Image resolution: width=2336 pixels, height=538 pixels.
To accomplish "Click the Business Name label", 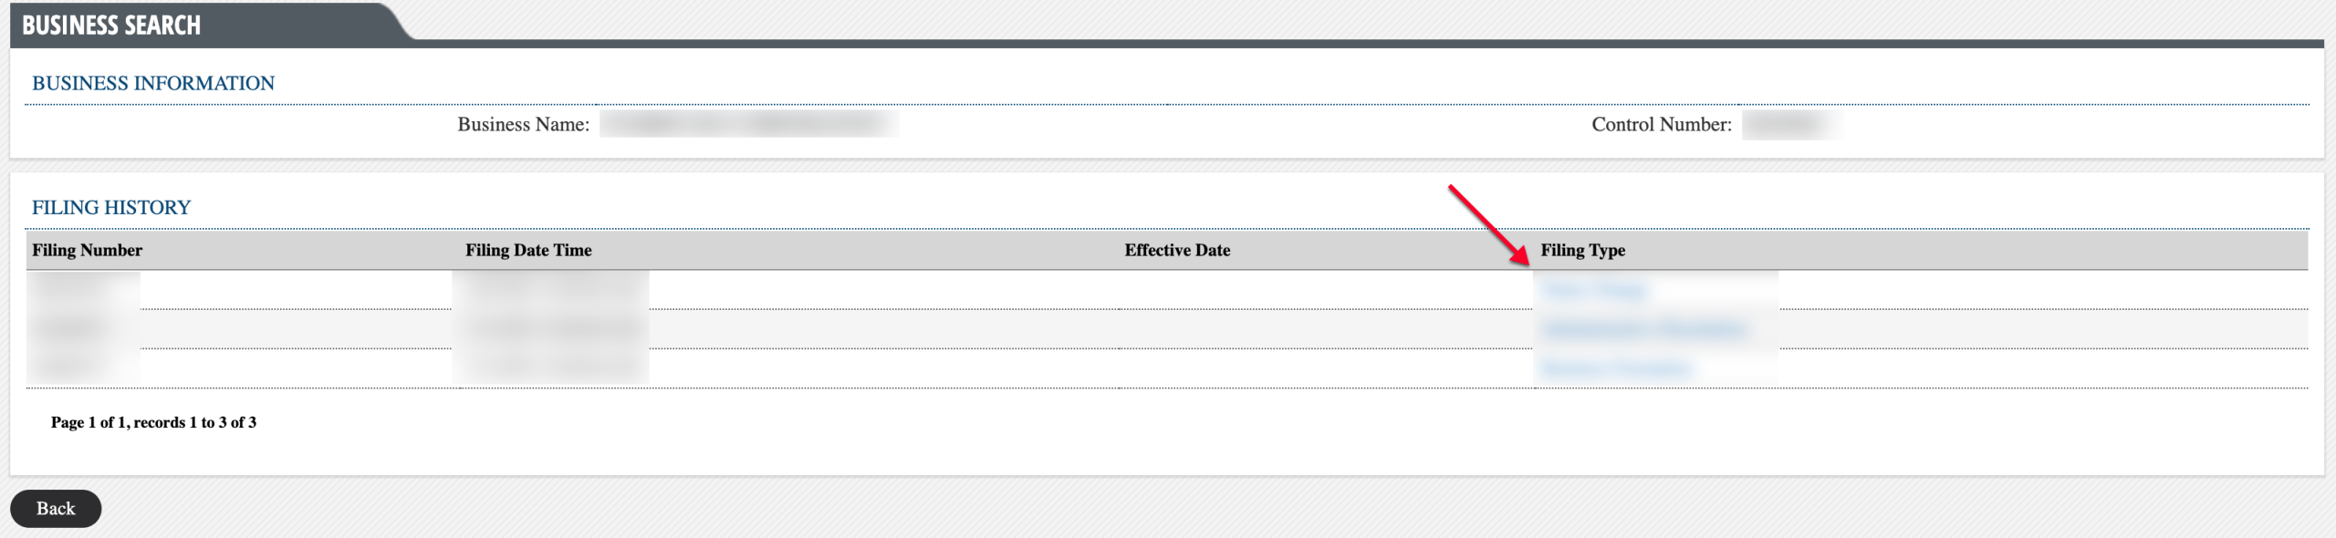I will tap(524, 124).
